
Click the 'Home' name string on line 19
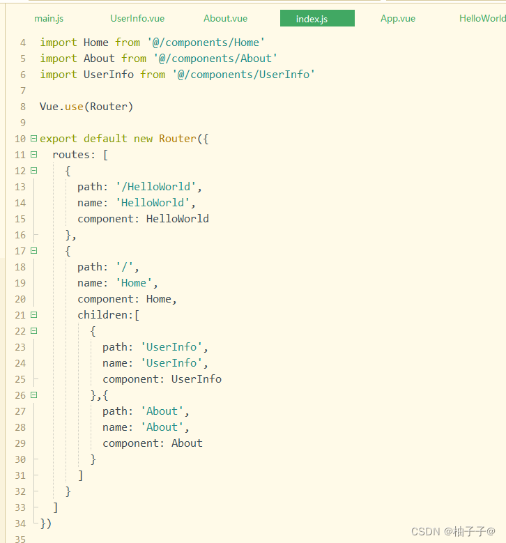[x=133, y=283]
